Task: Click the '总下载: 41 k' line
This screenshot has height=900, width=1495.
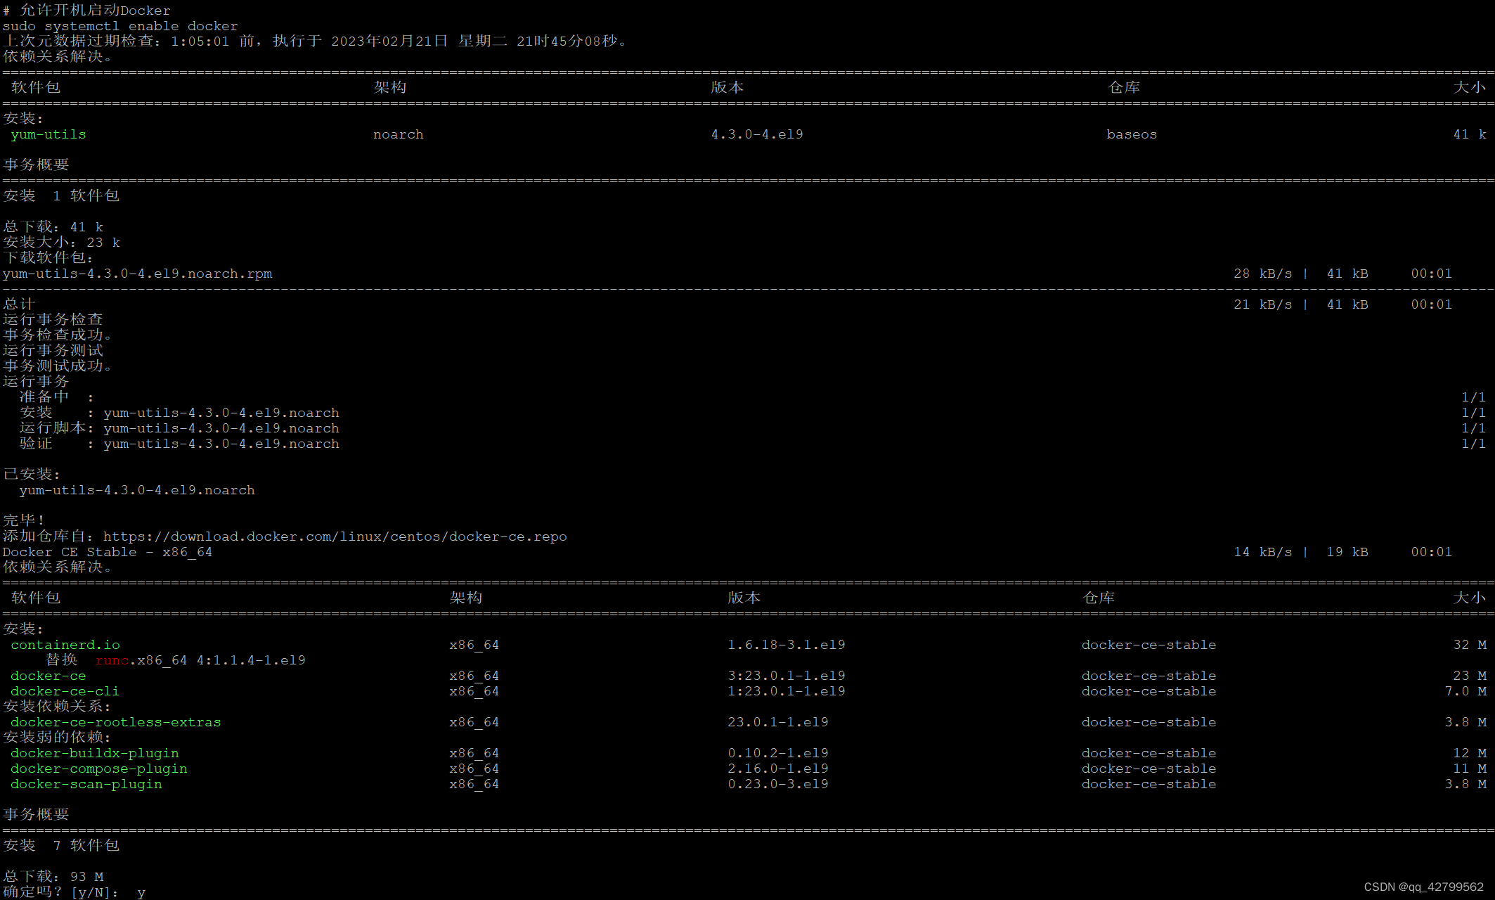Action: coord(53,227)
